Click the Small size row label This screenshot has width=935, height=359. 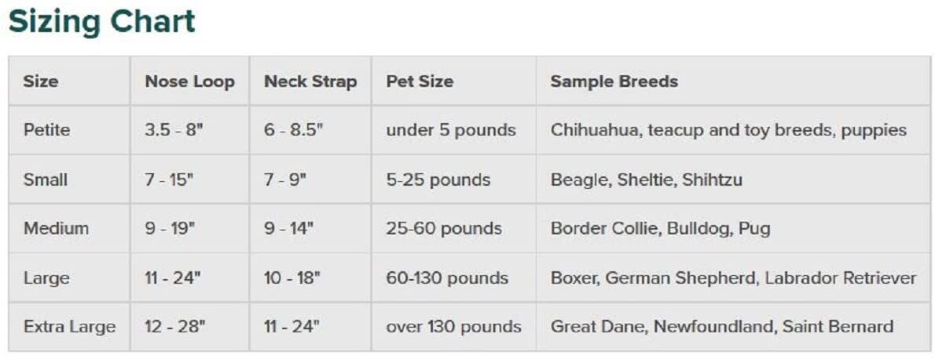pos(46,179)
